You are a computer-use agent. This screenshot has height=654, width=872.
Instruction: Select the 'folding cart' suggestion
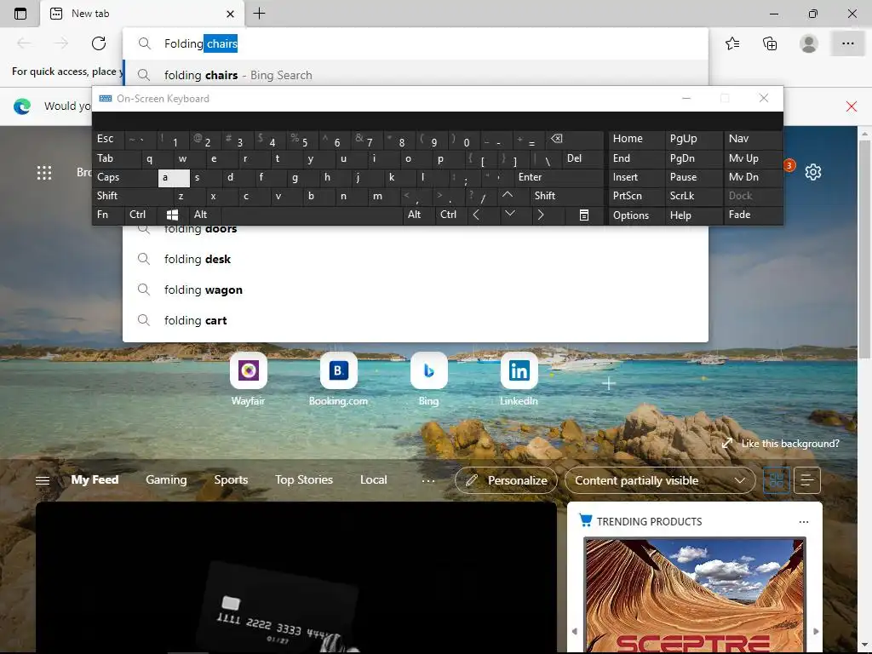pyautogui.click(x=416, y=320)
